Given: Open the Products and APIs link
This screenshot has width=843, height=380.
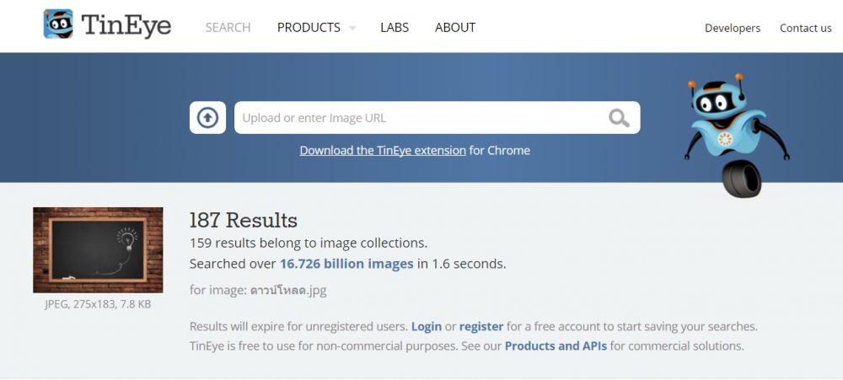Looking at the screenshot, I should tap(556, 346).
